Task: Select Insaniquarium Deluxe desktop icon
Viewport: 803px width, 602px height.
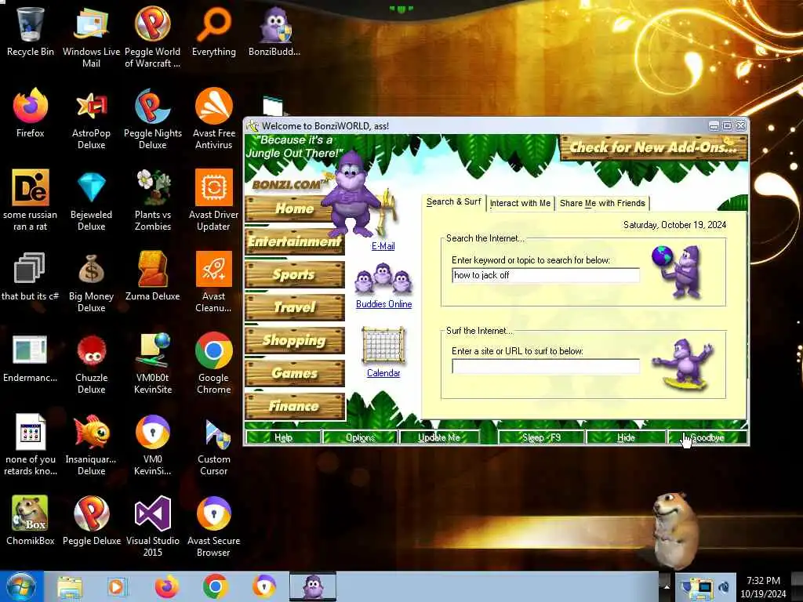Action: (91, 444)
